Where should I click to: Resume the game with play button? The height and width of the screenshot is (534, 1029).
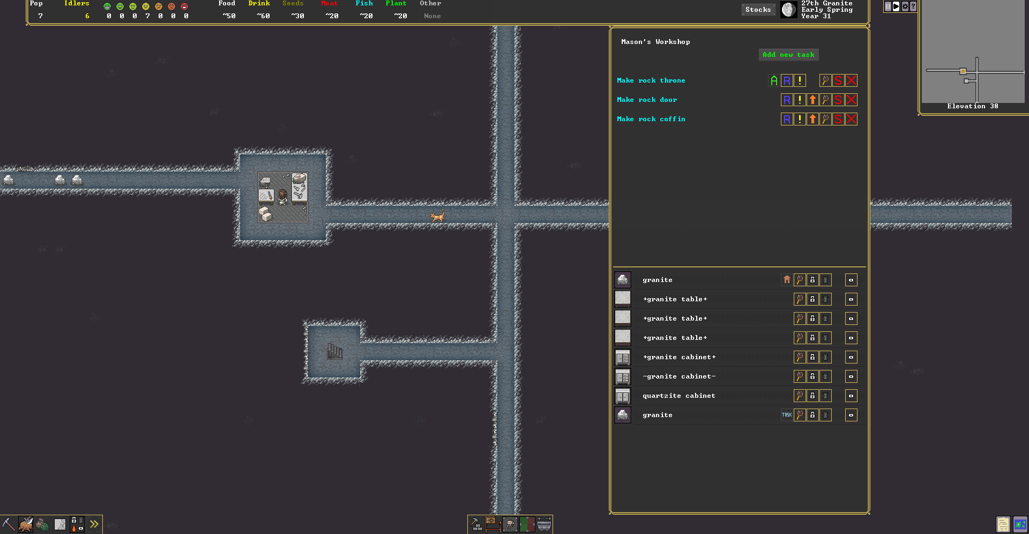(896, 6)
